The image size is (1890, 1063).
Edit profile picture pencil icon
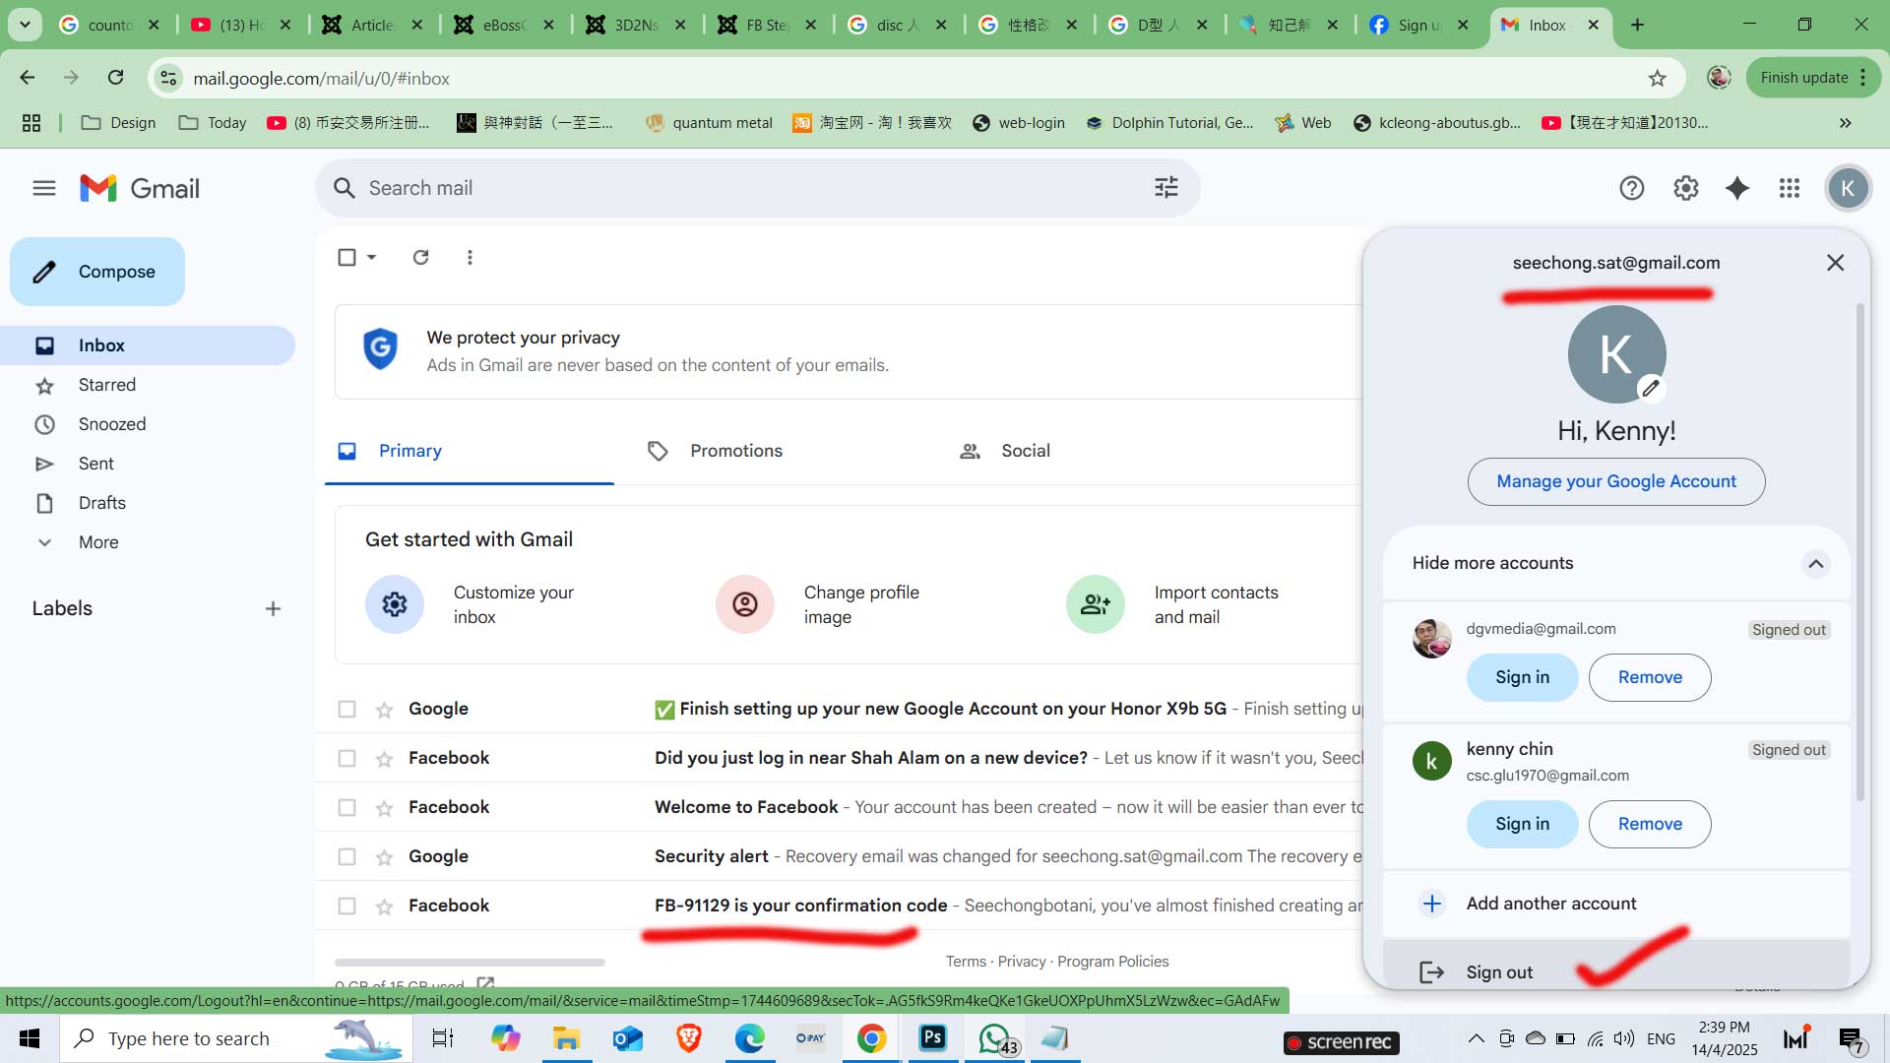(1651, 388)
